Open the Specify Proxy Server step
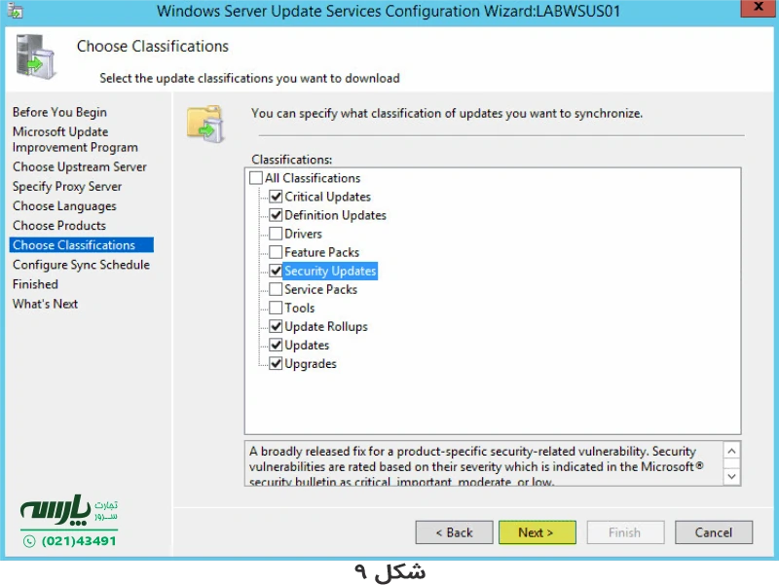This screenshot has width=779, height=585. 67,187
